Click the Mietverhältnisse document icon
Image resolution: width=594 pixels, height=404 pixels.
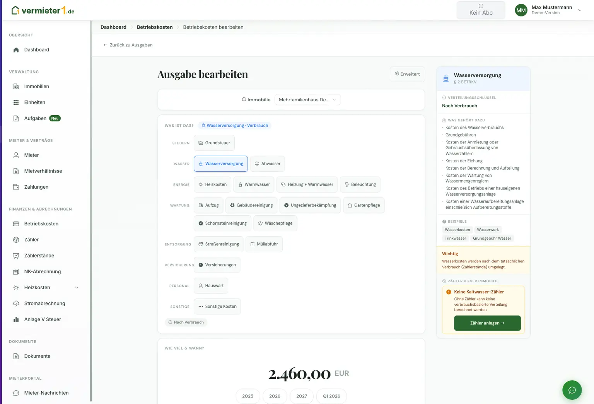pyautogui.click(x=16, y=171)
